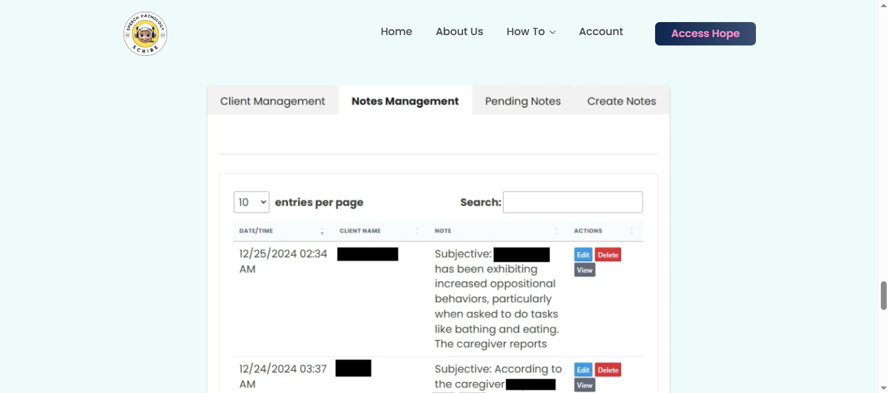Image resolution: width=888 pixels, height=393 pixels.
Task: Open the entries per page dropdown
Action: (251, 202)
